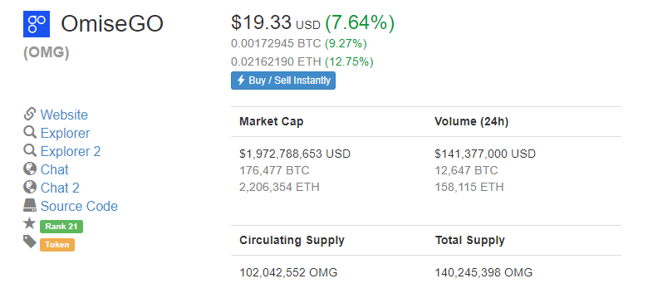Open the Website link
Viewport: 648px width, 303px height.
tap(64, 115)
